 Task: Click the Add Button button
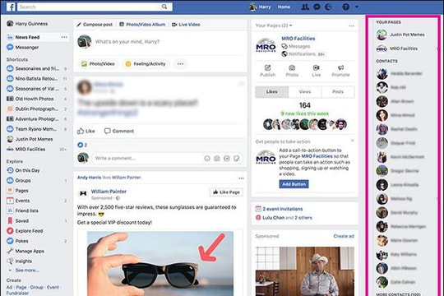tap(294, 184)
